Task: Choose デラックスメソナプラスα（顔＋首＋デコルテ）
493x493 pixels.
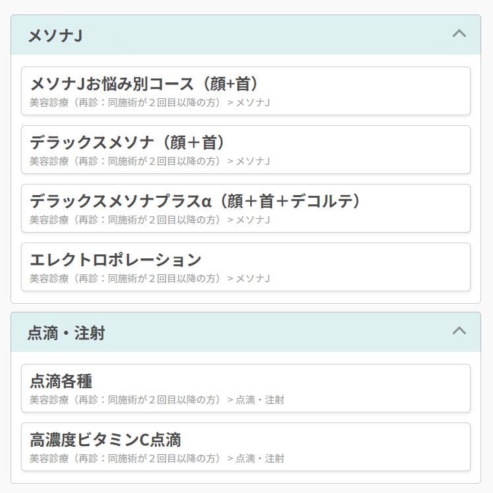Action: point(196,201)
